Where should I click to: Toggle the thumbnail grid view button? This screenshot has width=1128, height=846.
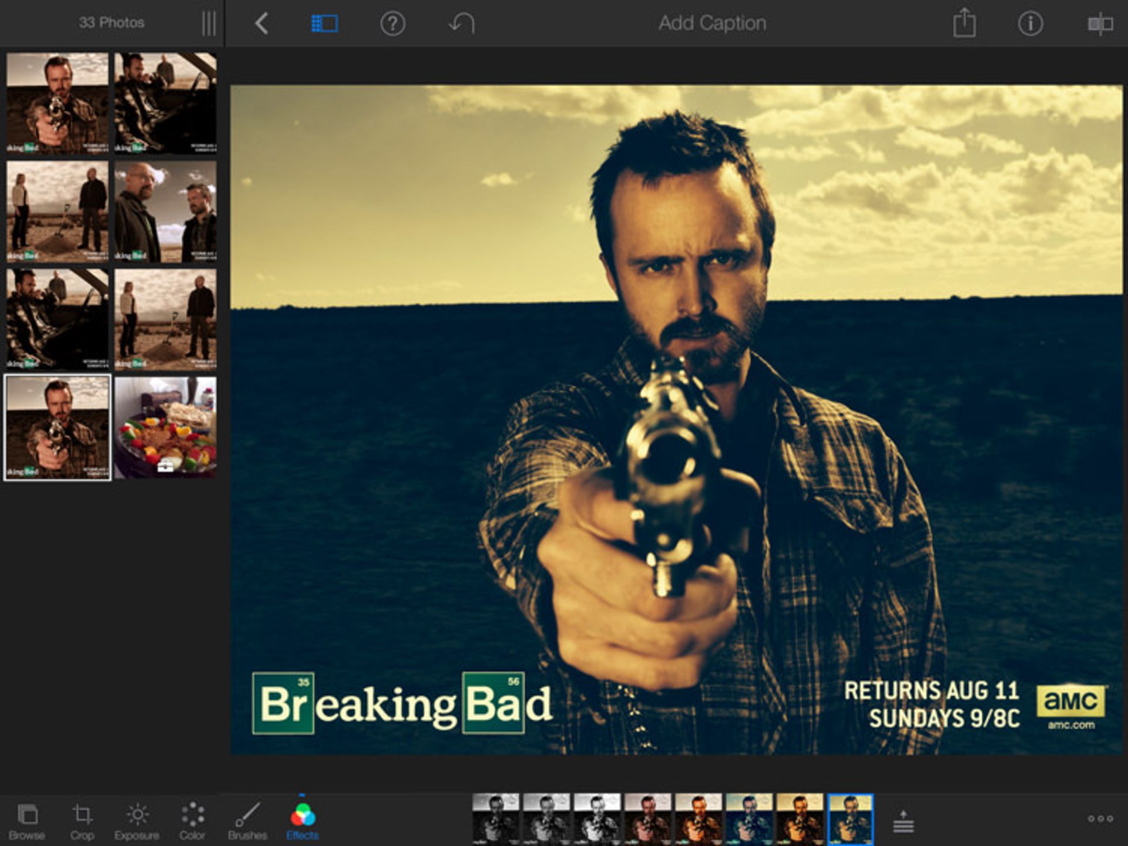(324, 24)
